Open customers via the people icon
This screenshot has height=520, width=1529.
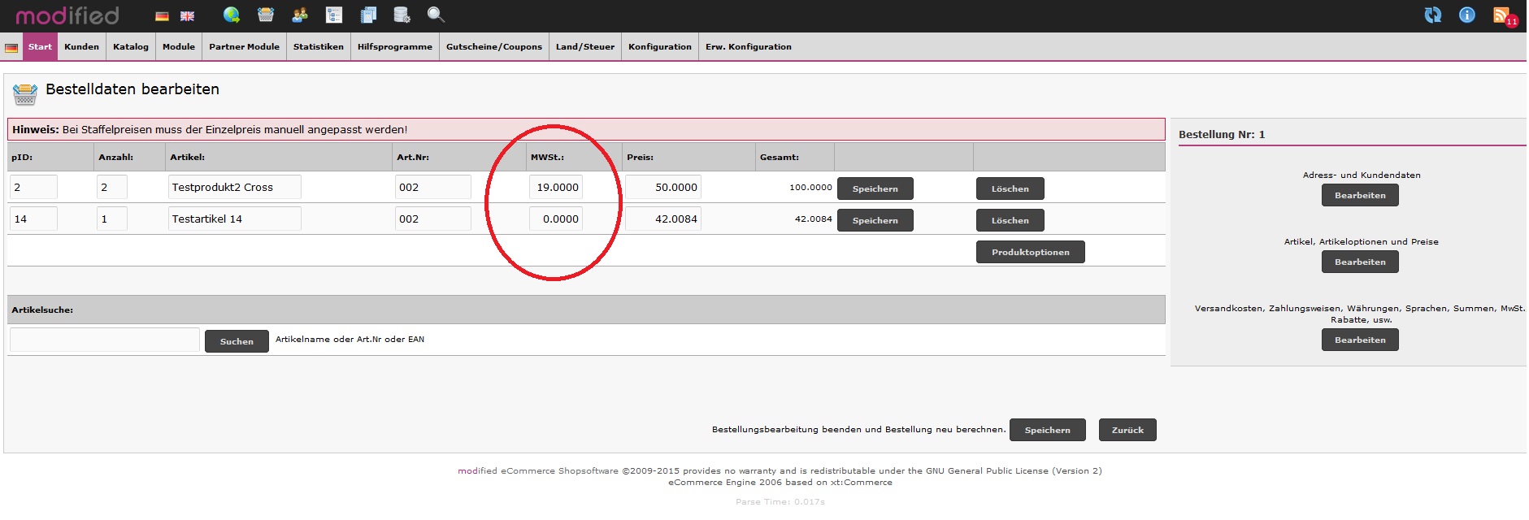300,15
